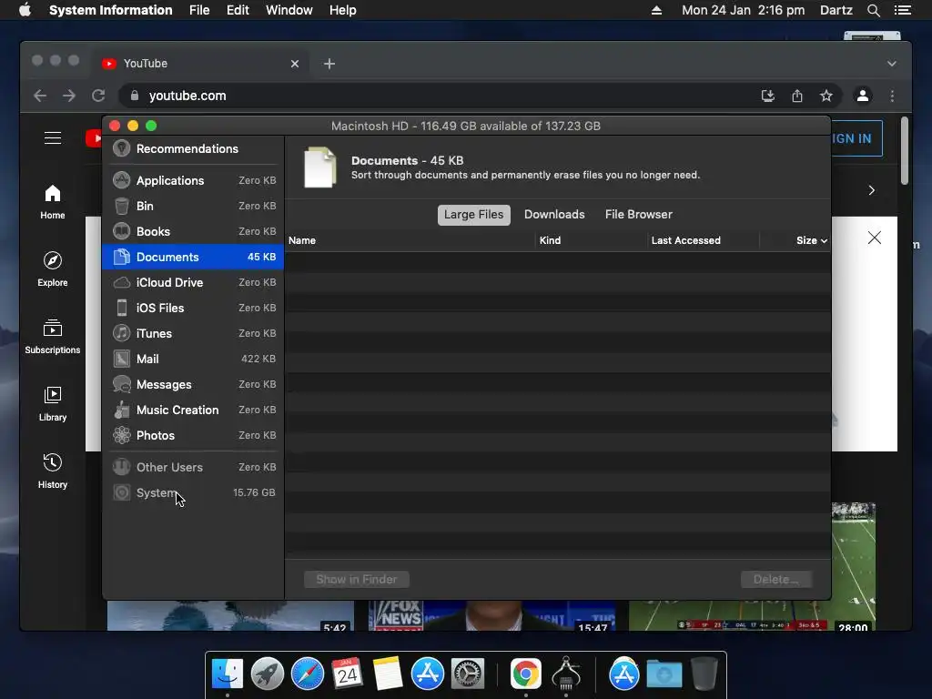
Task: Open YouTube Explore section
Action: 52,269
